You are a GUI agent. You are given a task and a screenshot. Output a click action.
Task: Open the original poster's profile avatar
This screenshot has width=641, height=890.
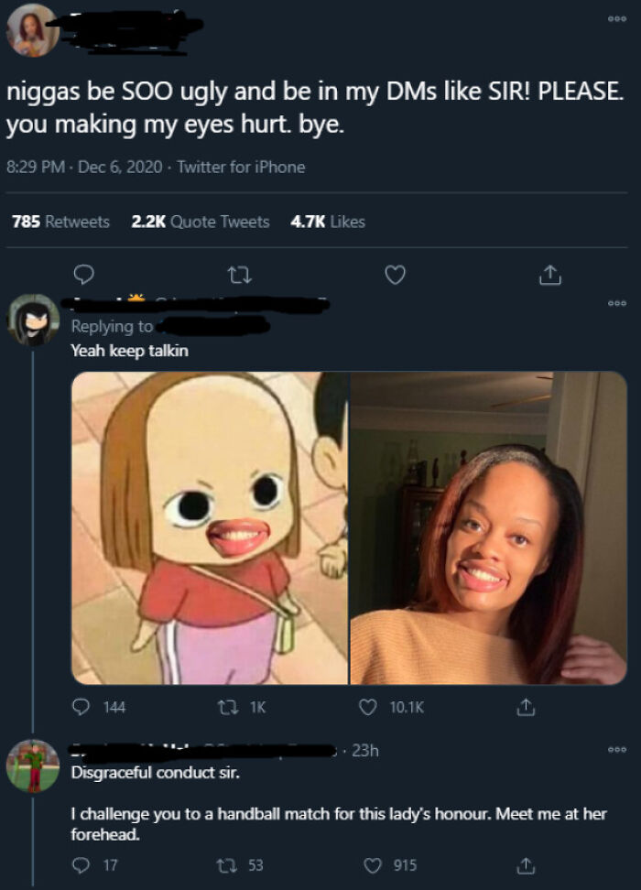(32, 30)
